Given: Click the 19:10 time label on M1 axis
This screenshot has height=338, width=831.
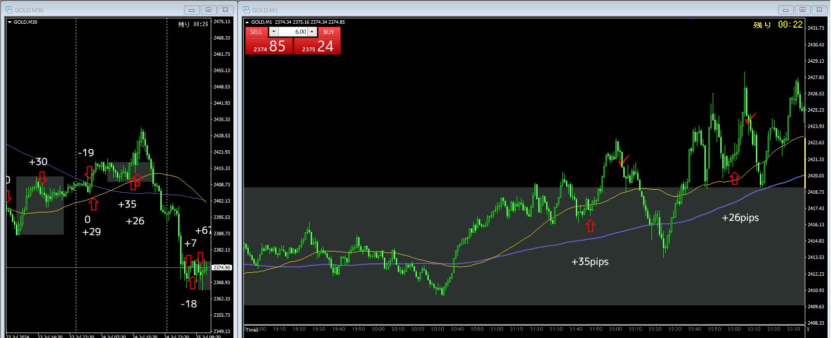Looking at the screenshot, I should (x=279, y=329).
